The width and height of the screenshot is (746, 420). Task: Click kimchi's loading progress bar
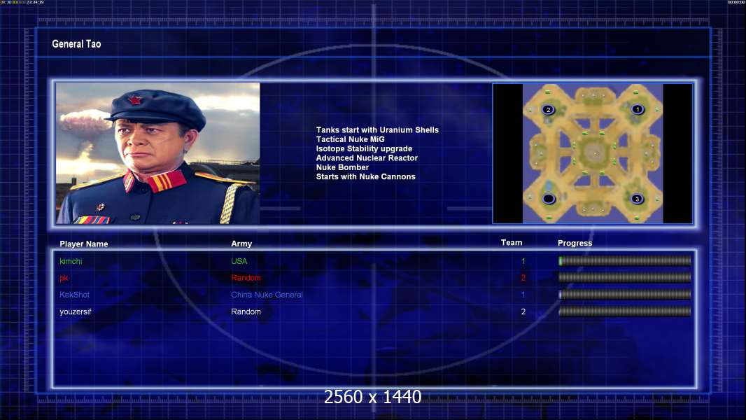625,260
